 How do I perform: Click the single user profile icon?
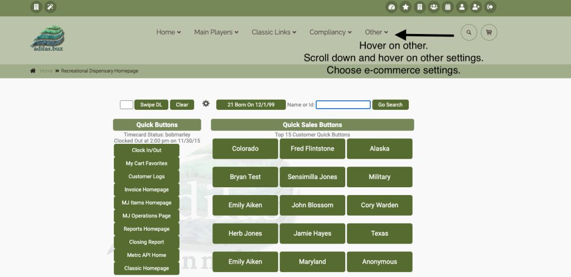click(462, 7)
